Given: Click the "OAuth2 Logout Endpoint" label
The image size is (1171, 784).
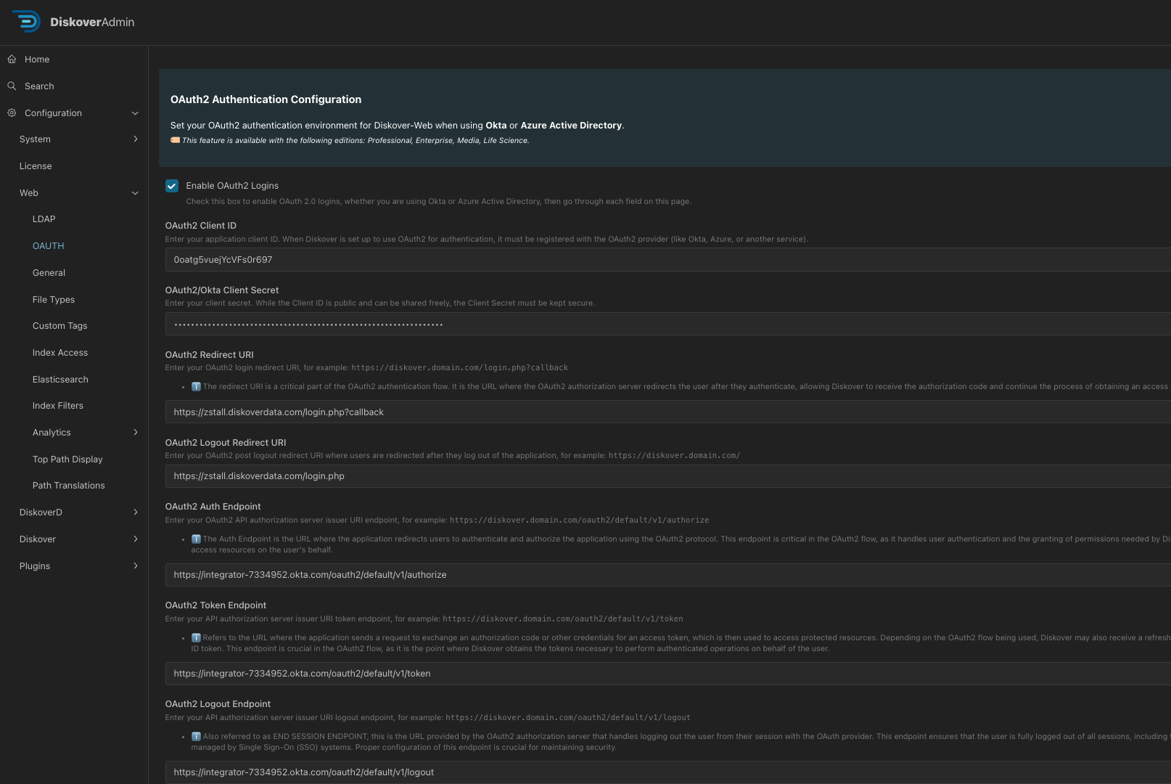Looking at the screenshot, I should coord(218,704).
